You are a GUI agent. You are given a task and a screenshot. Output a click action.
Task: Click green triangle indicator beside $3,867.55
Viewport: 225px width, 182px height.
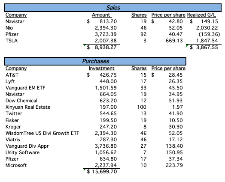click(187, 45)
